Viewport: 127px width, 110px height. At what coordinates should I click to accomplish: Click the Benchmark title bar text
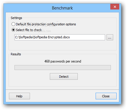pyautogui.click(x=62, y=8)
